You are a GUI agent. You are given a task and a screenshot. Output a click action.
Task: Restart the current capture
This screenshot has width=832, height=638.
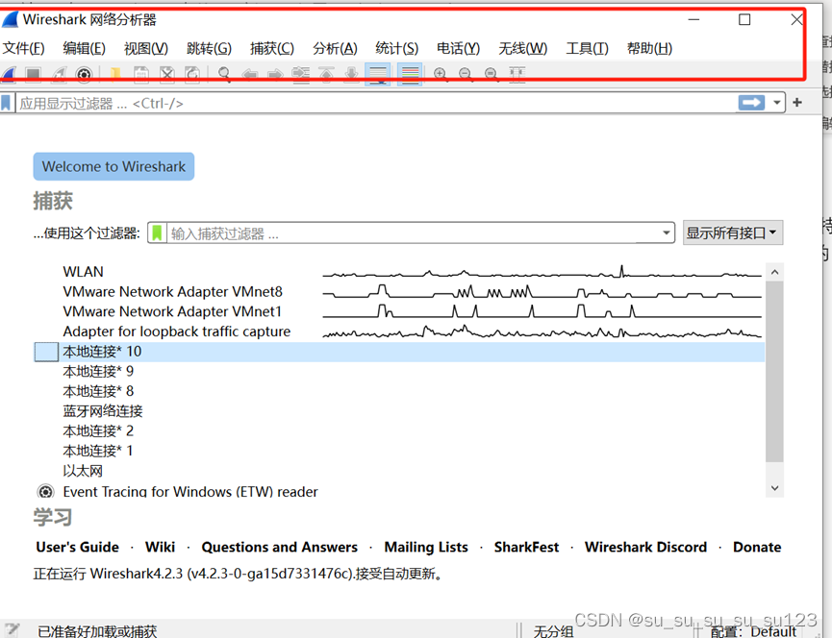tap(59, 74)
